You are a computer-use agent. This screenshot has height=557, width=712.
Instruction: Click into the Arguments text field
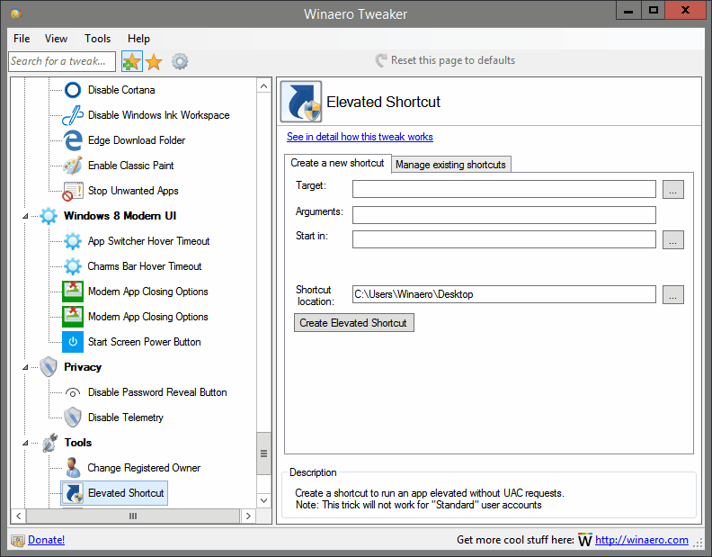[x=504, y=215]
